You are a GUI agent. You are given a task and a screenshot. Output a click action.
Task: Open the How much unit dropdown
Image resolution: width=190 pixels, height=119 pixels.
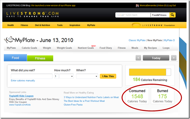click(x=66, y=76)
